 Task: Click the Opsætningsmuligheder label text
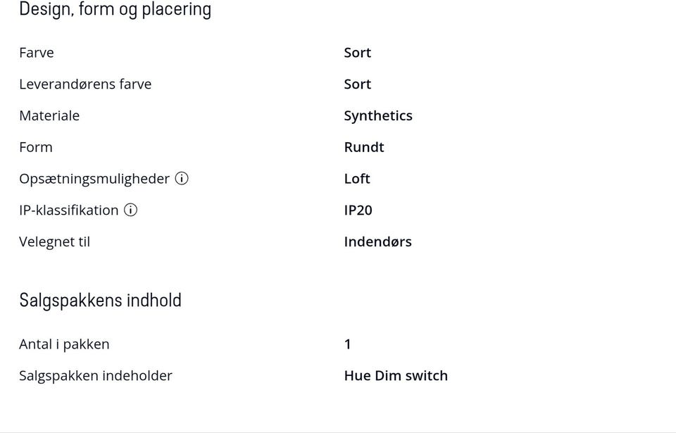[94, 179]
